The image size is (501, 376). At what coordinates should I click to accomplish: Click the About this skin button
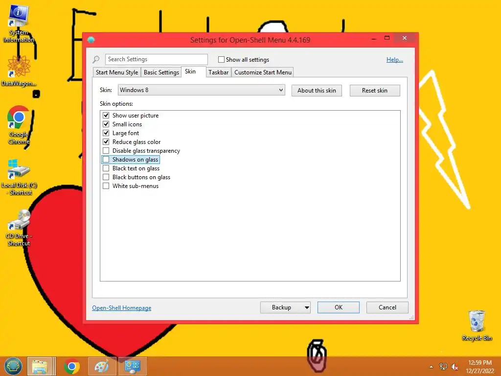point(317,91)
